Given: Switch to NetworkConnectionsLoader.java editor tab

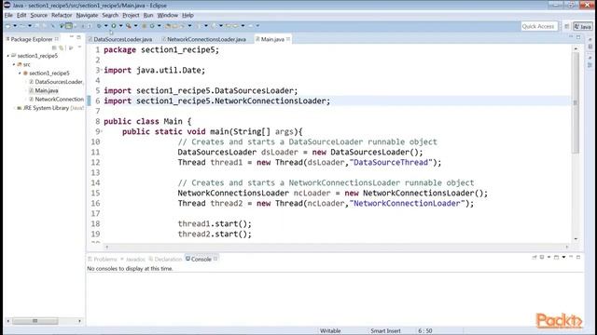Looking at the screenshot, I should pos(206,39).
